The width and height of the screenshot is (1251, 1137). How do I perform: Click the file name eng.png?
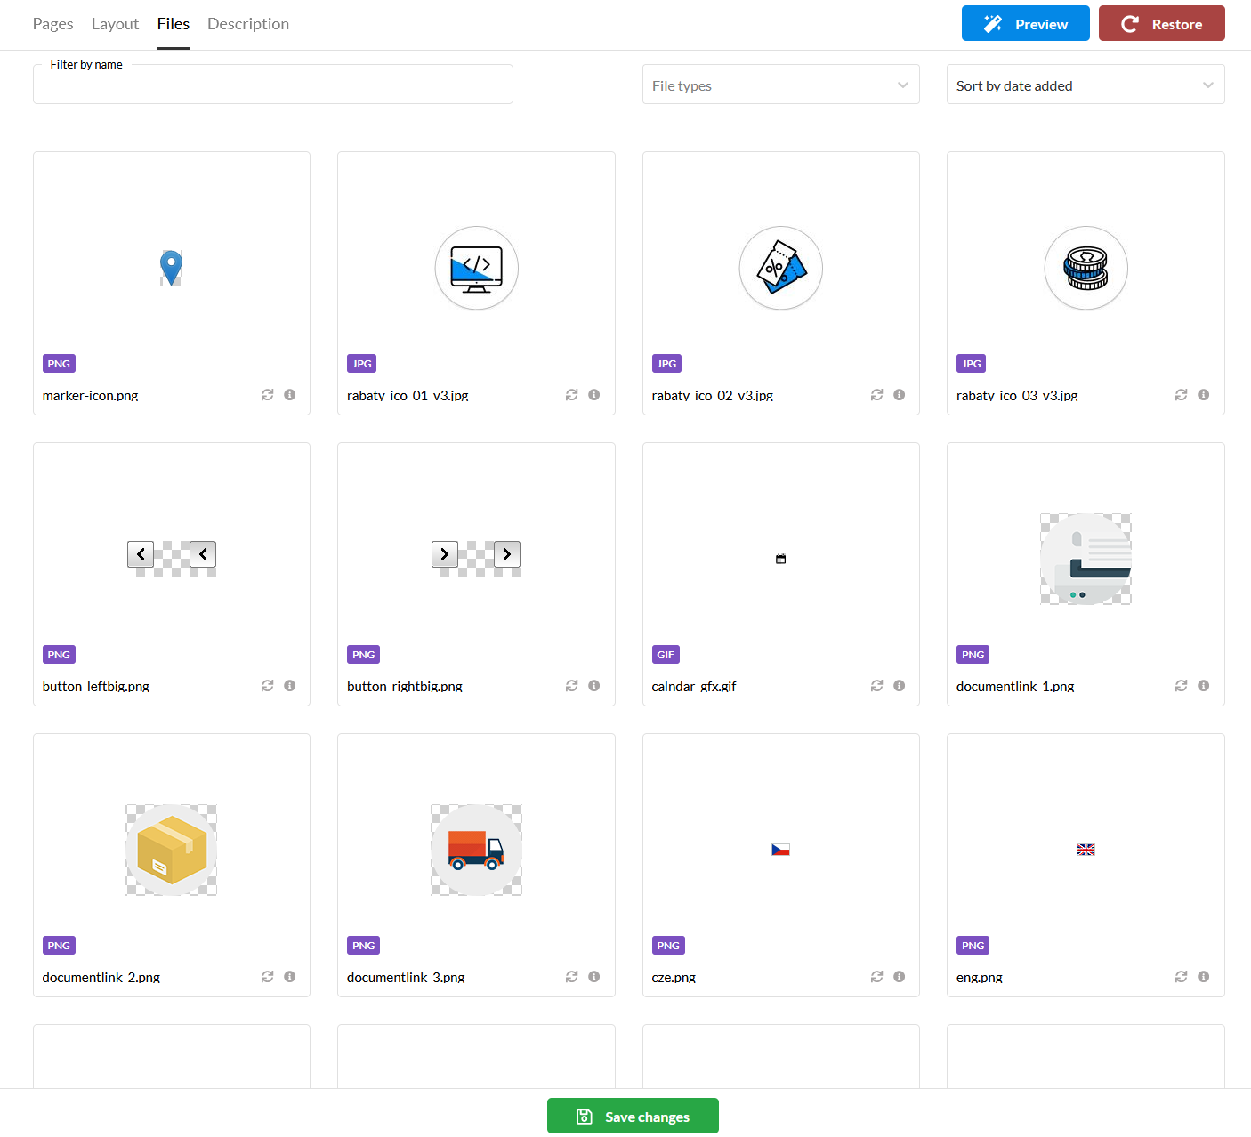click(980, 977)
